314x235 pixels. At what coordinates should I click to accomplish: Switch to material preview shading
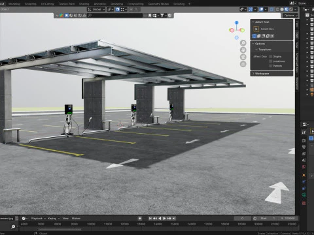click(x=287, y=9)
